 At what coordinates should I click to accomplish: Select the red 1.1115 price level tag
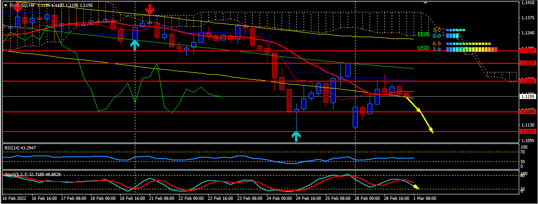528,132
